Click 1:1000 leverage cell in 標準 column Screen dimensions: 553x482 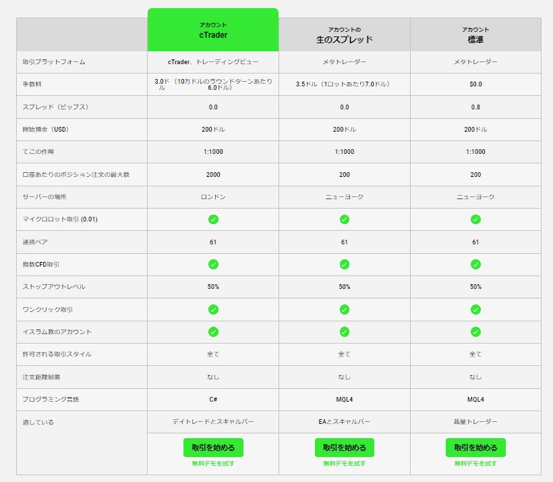(x=475, y=151)
